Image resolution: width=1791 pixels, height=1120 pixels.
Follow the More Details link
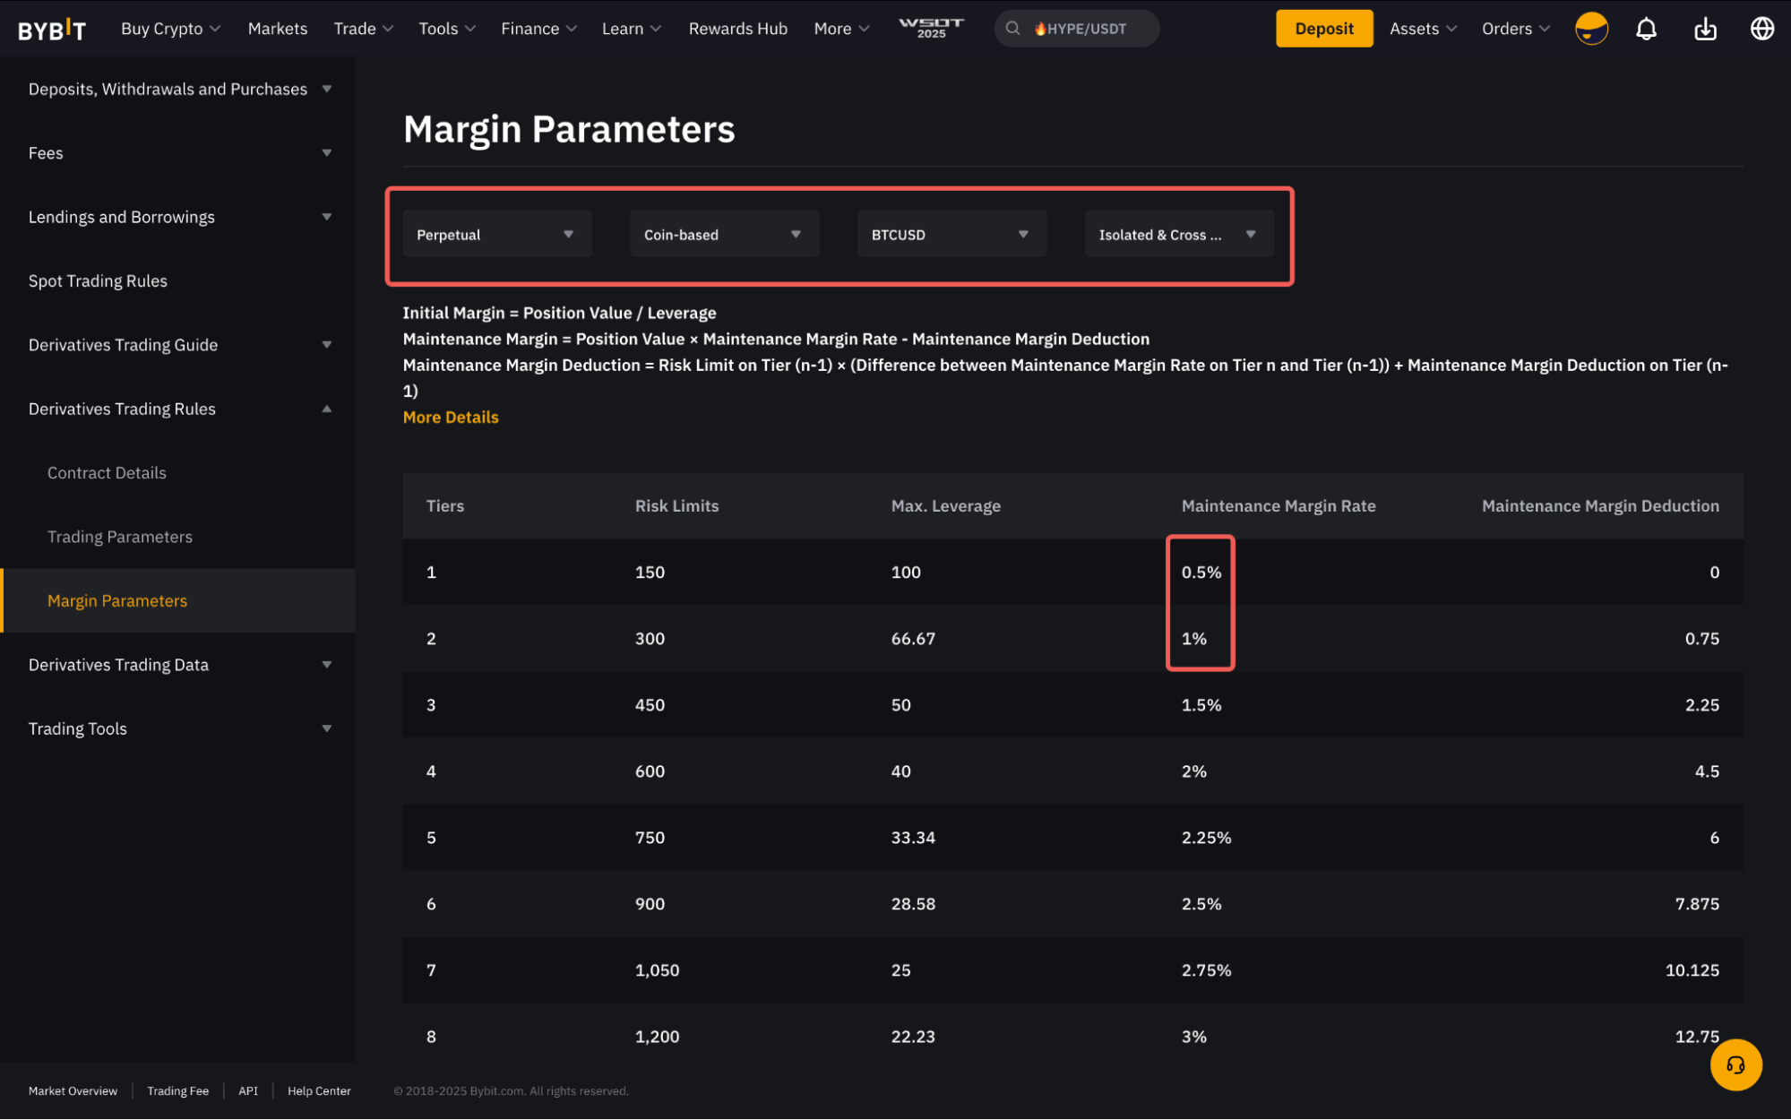451,417
